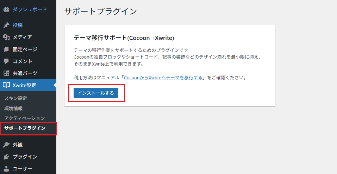
Task: Open the CocoonからXwriteへテーマを移行する manual link
Action: [x=163, y=78]
